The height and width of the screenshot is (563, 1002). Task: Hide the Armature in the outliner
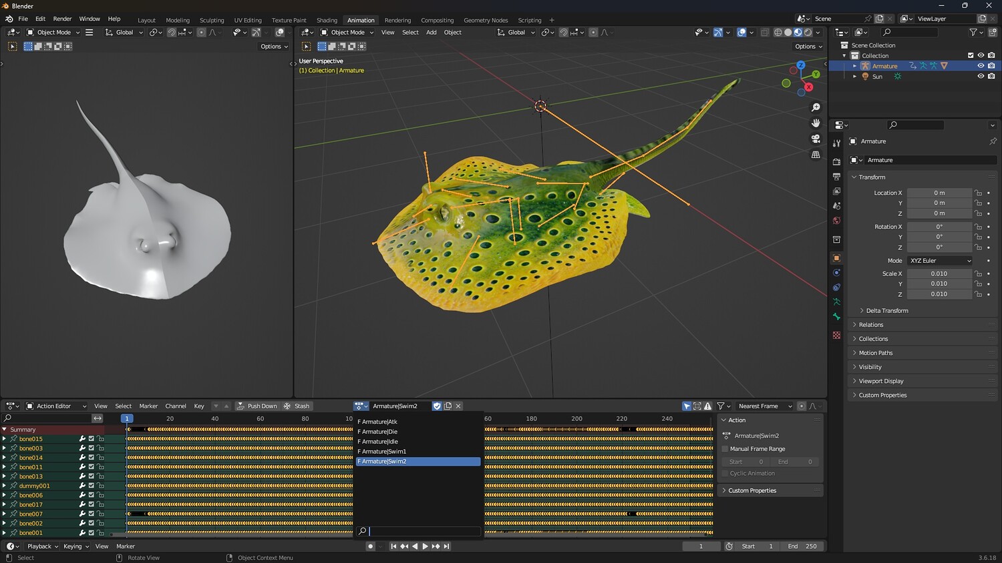click(981, 66)
